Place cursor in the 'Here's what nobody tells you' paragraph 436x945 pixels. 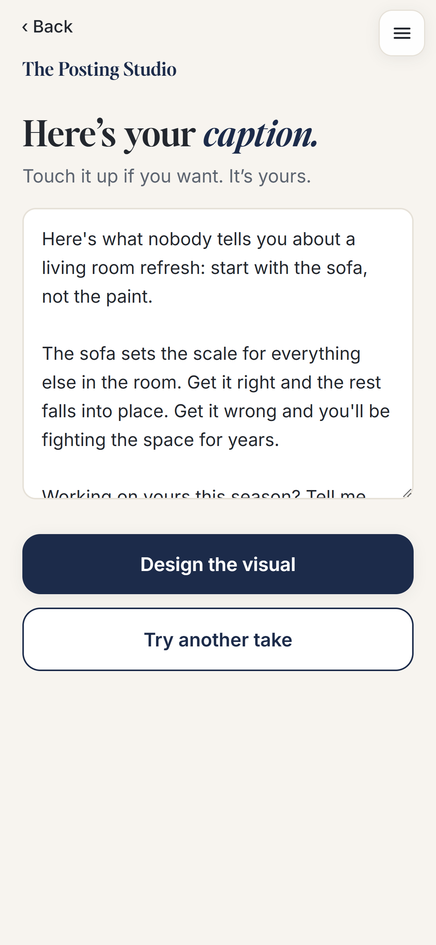click(x=205, y=268)
